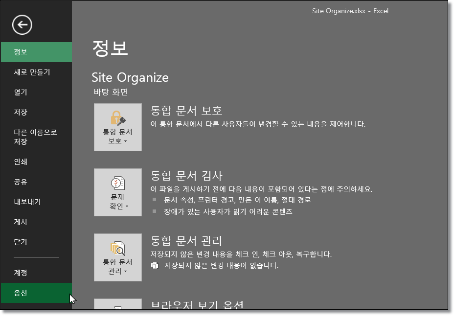Open 옵션 at the sidebar bottom
Viewport: 454px width, 323px height.
pos(36,293)
